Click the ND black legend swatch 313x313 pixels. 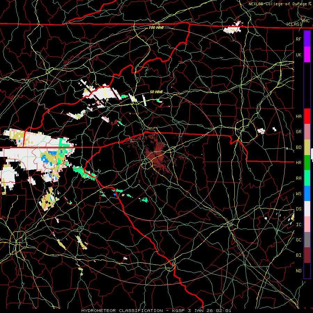click(307, 271)
